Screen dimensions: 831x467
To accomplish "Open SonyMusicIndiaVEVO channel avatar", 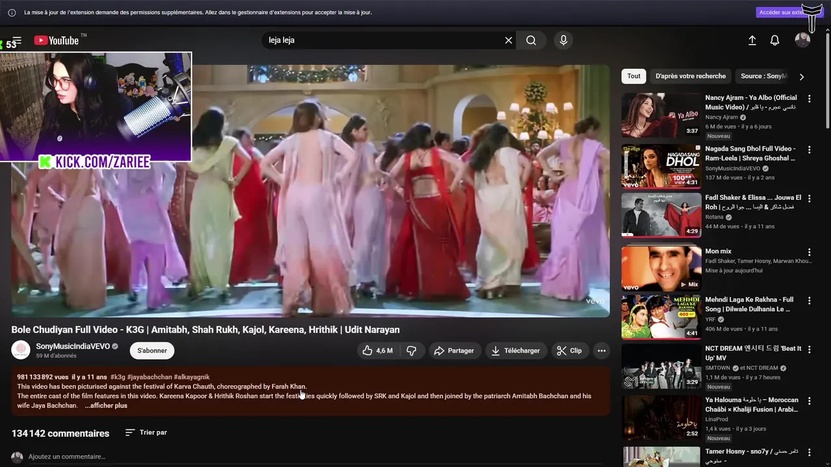I will point(21,350).
